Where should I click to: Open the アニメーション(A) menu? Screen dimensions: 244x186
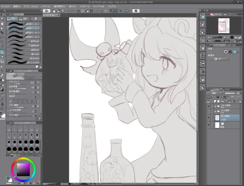point(30,6)
